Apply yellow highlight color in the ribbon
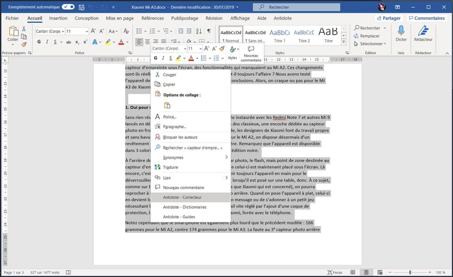 coord(108,42)
